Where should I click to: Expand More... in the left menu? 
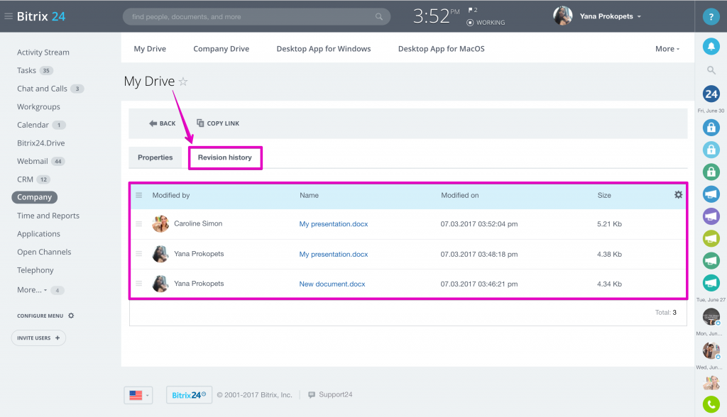tap(32, 289)
